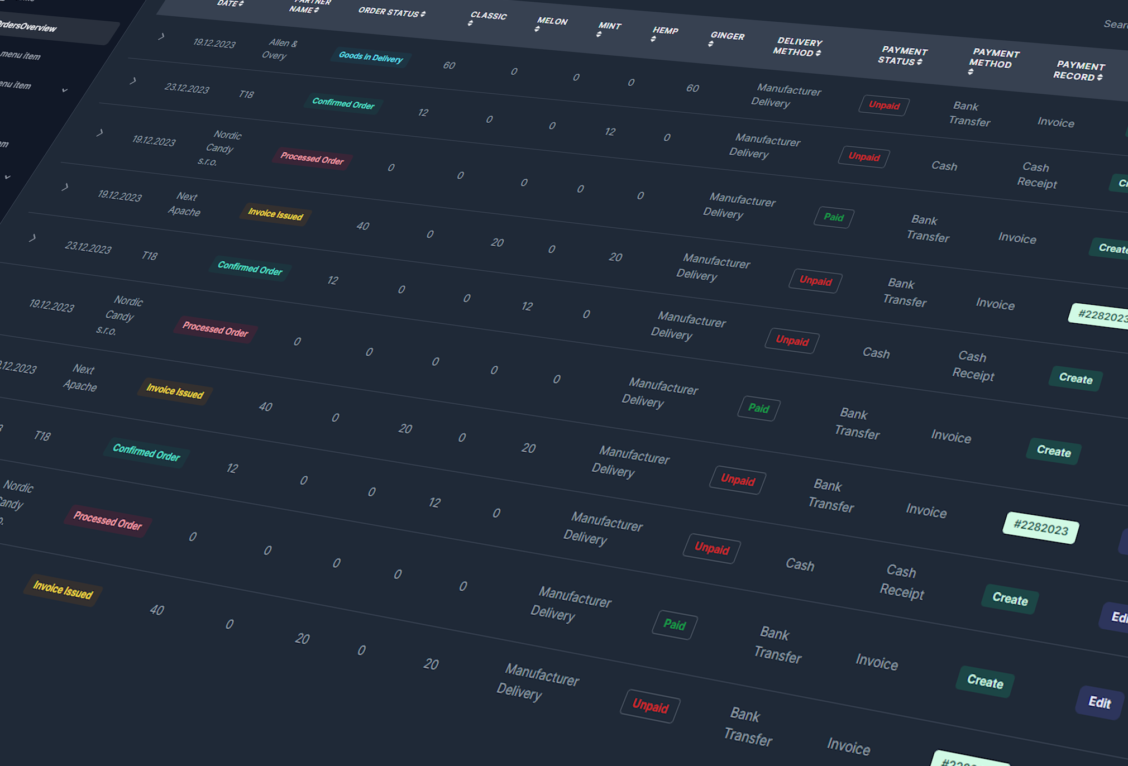Click Unpaid badge in Allen & Overy row
Image resolution: width=1128 pixels, height=766 pixels.
coord(884,105)
